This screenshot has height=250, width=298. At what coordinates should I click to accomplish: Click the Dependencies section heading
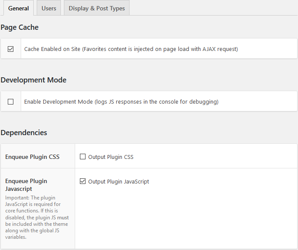tap(24, 133)
